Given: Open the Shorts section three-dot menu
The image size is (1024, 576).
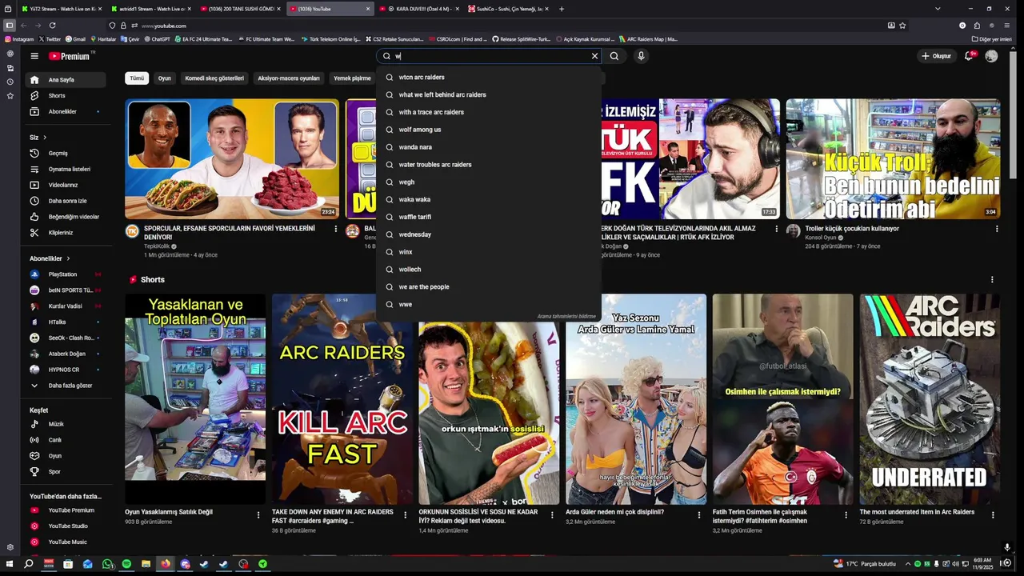Looking at the screenshot, I should click(x=992, y=280).
